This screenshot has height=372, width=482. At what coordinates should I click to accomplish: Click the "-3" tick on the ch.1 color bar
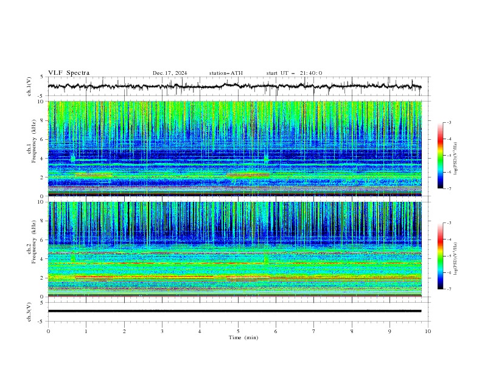(449, 122)
